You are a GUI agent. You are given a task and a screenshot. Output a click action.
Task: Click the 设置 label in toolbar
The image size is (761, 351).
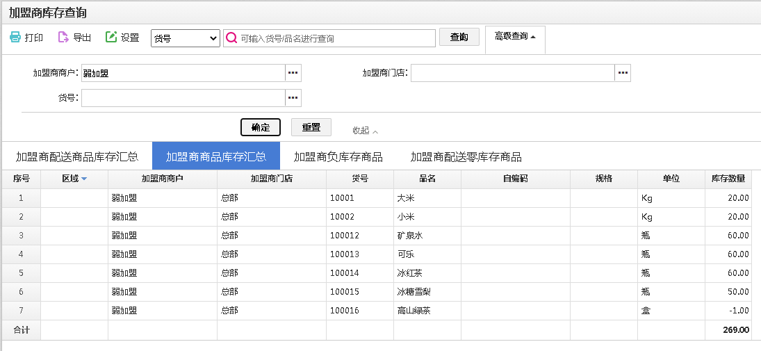(130, 38)
